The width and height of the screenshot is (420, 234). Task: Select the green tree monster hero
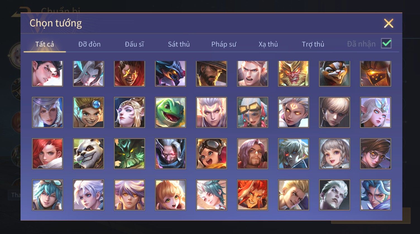pos(129,154)
